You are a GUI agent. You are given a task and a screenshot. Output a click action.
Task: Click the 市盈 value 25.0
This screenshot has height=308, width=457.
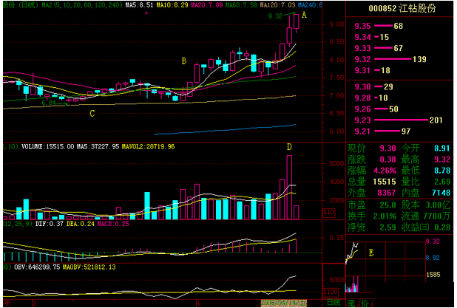pos(387,205)
